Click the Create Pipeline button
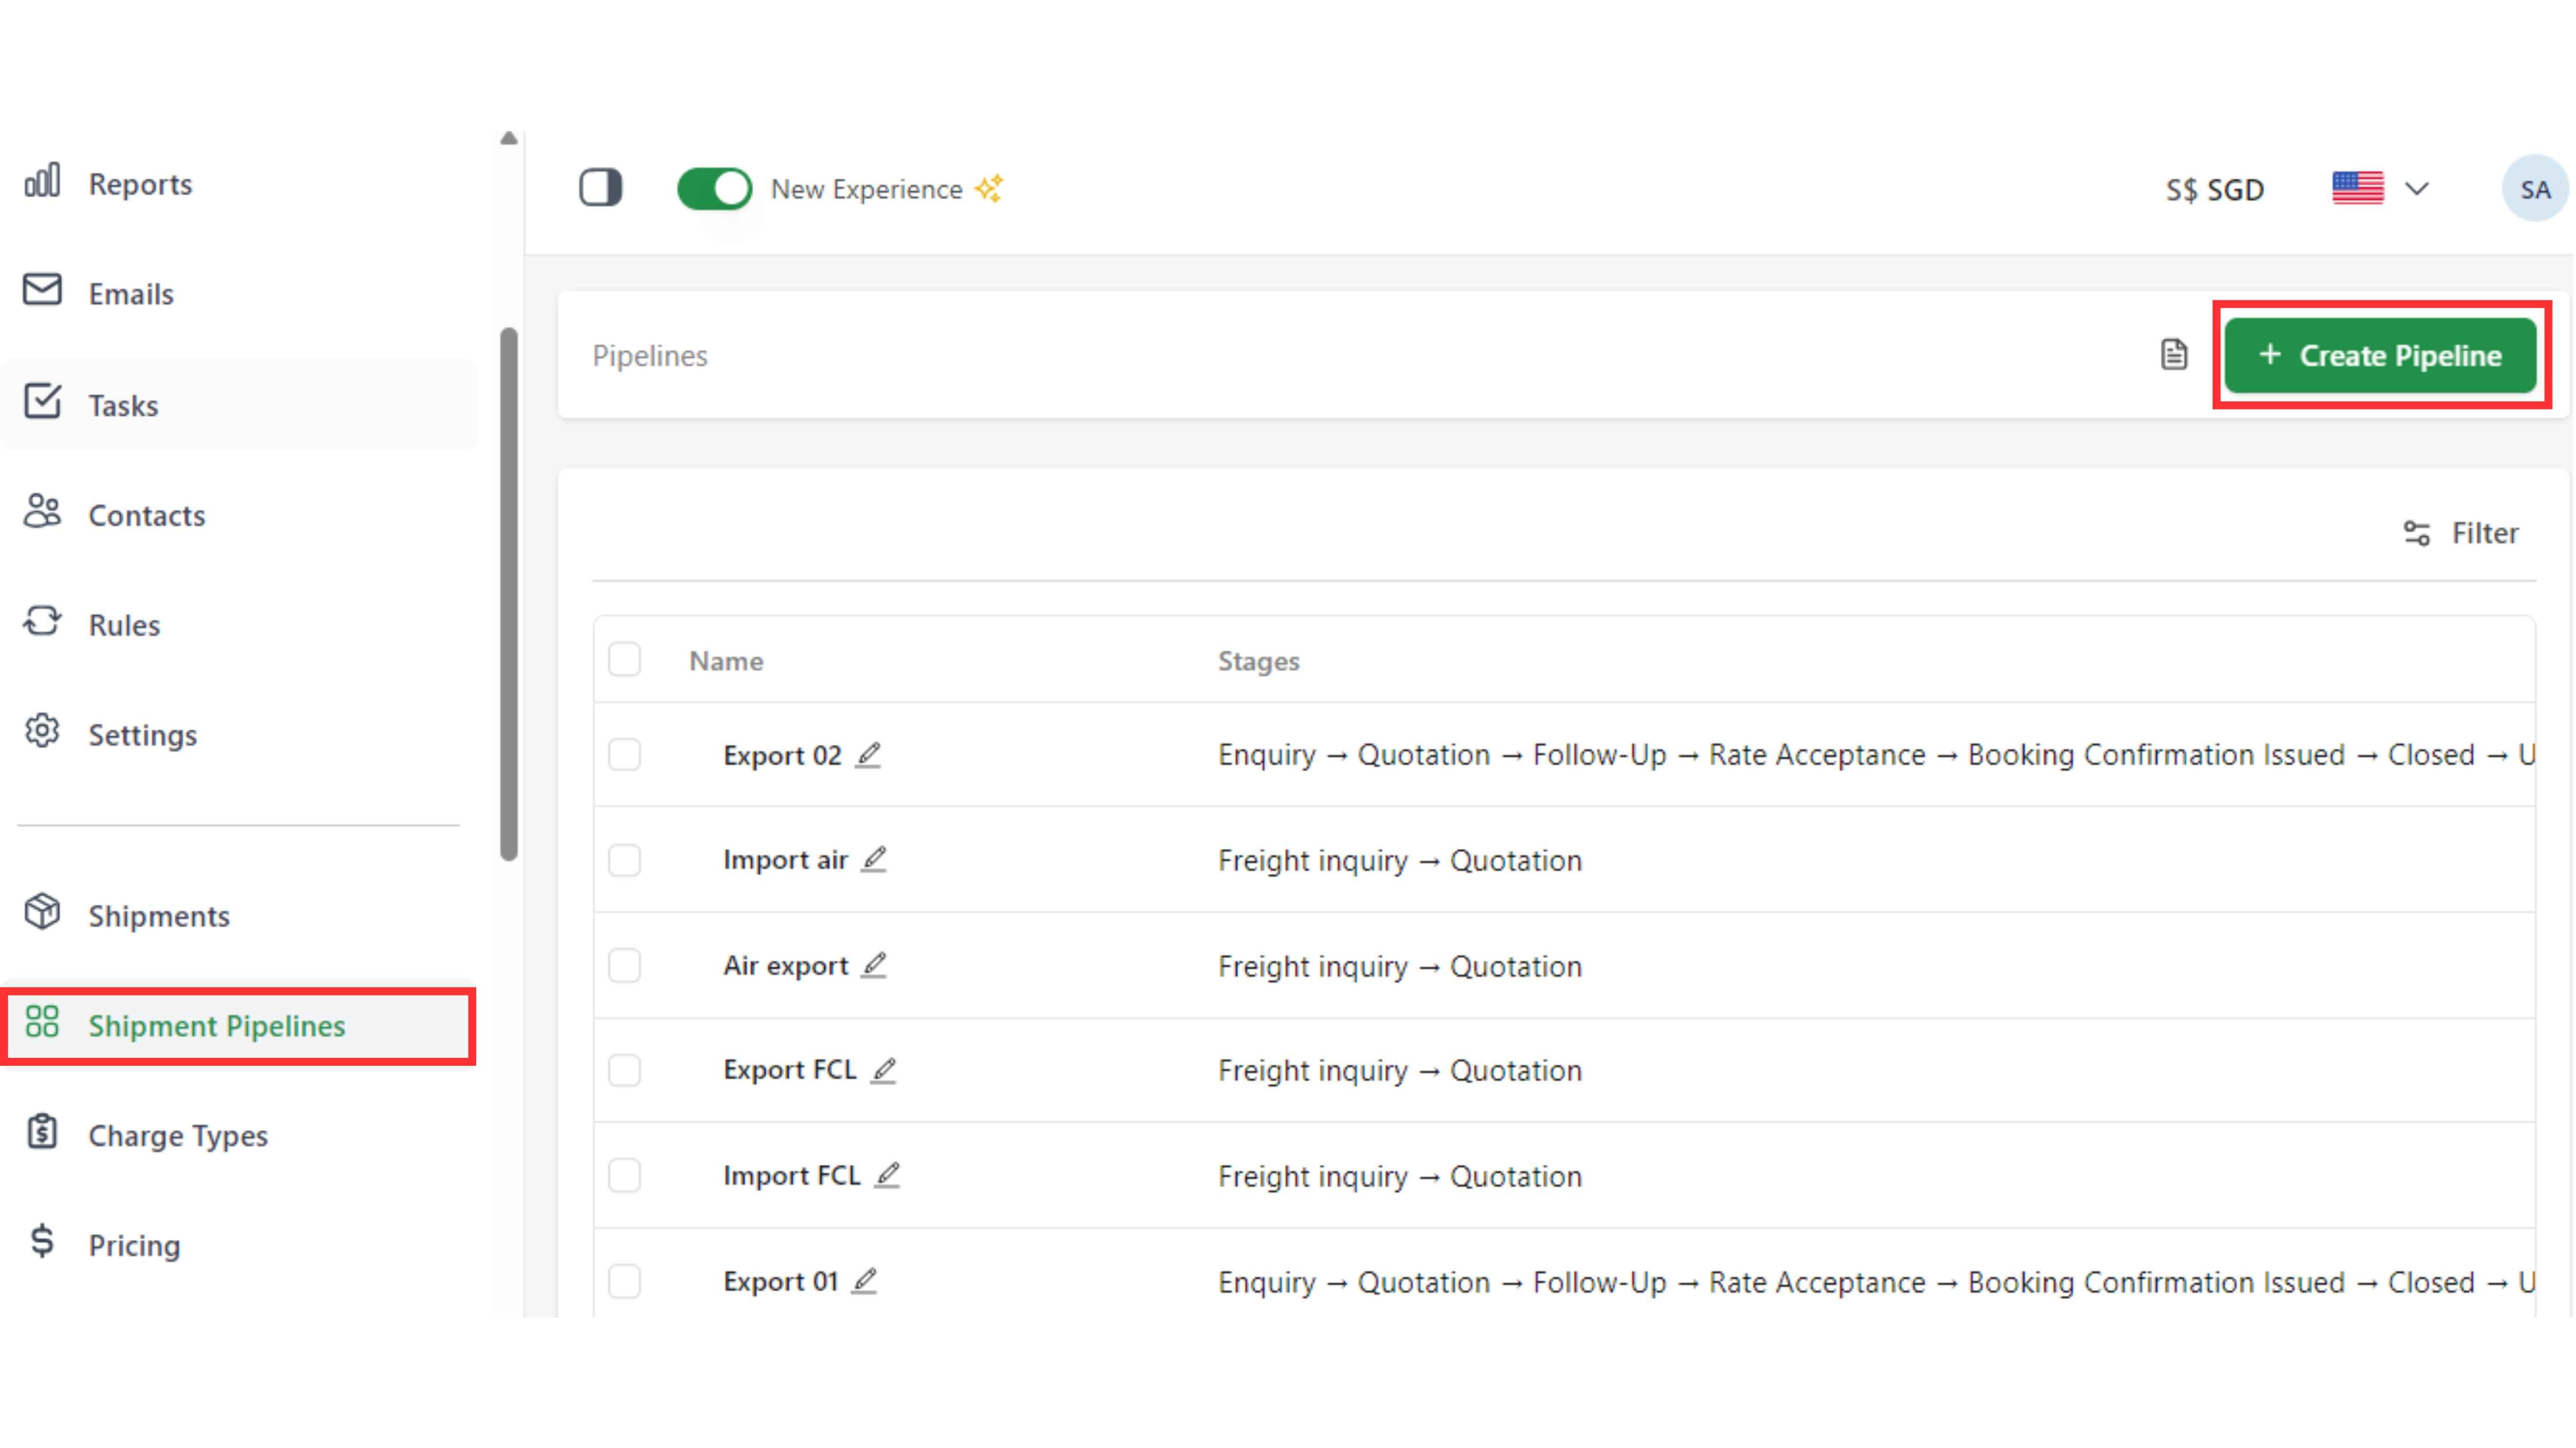Image resolution: width=2576 pixels, height=1448 pixels. tap(2380, 356)
